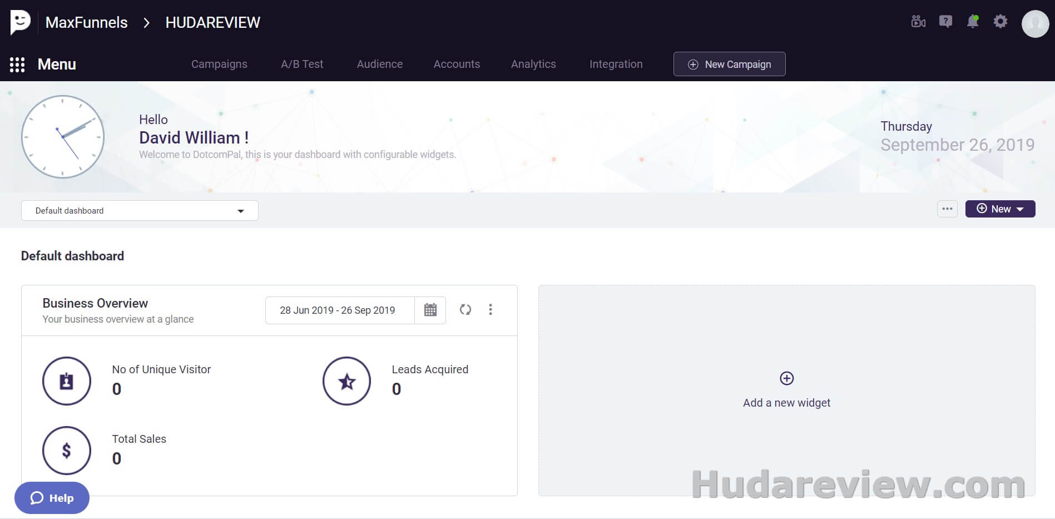Open the nine-dot Menu grid icon

(17, 65)
